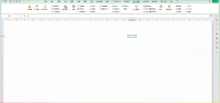The image size is (220, 103).
Task: Open the 银行卡 bank card dropdown
Action: pyautogui.click(x=126, y=6)
